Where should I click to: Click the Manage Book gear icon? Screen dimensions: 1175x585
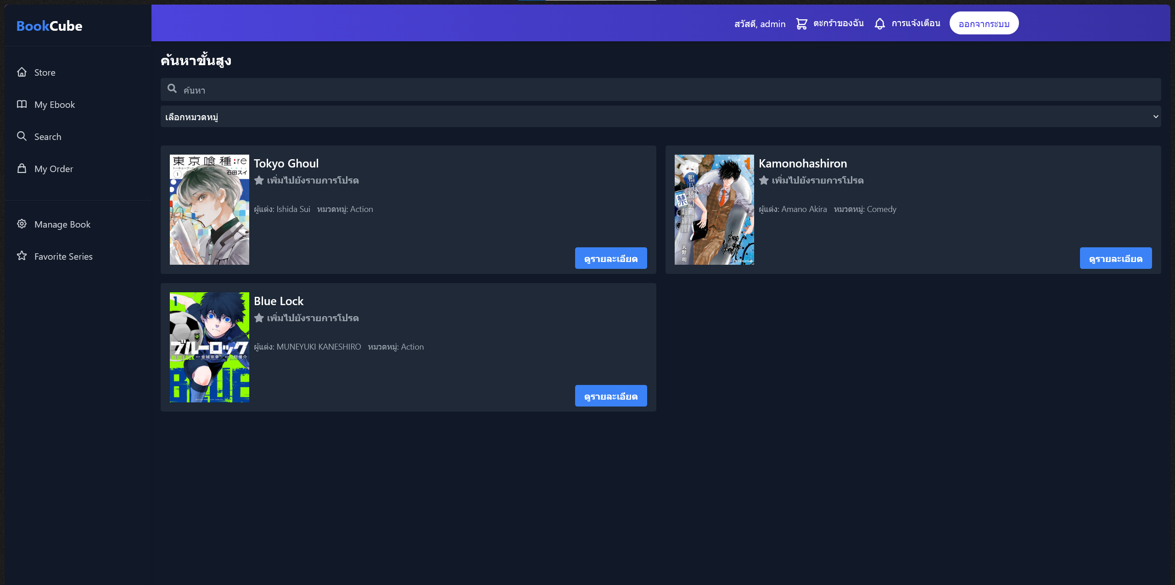pos(22,224)
